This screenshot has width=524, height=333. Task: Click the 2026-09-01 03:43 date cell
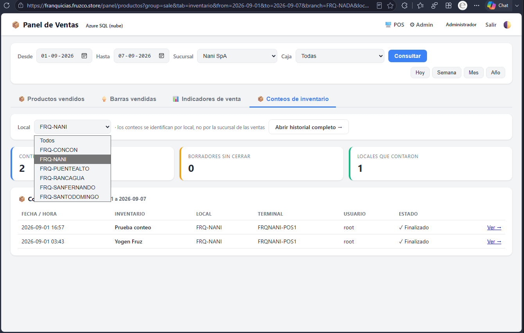click(43, 241)
